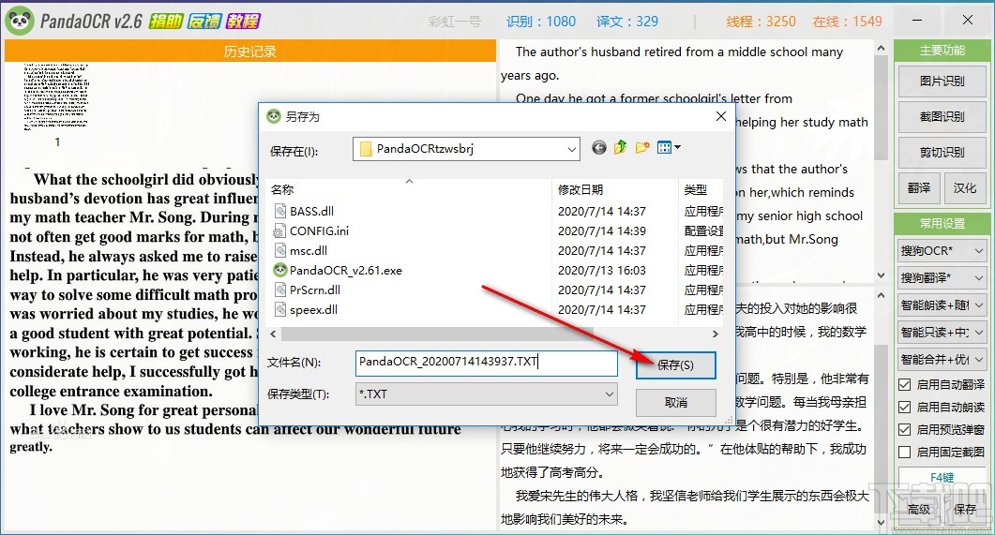Click the 线程：3250 counter
Image resolution: width=995 pixels, height=535 pixels.
pos(761,22)
